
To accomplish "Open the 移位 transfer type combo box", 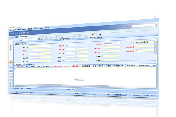I will pyautogui.click(x=76, y=45).
